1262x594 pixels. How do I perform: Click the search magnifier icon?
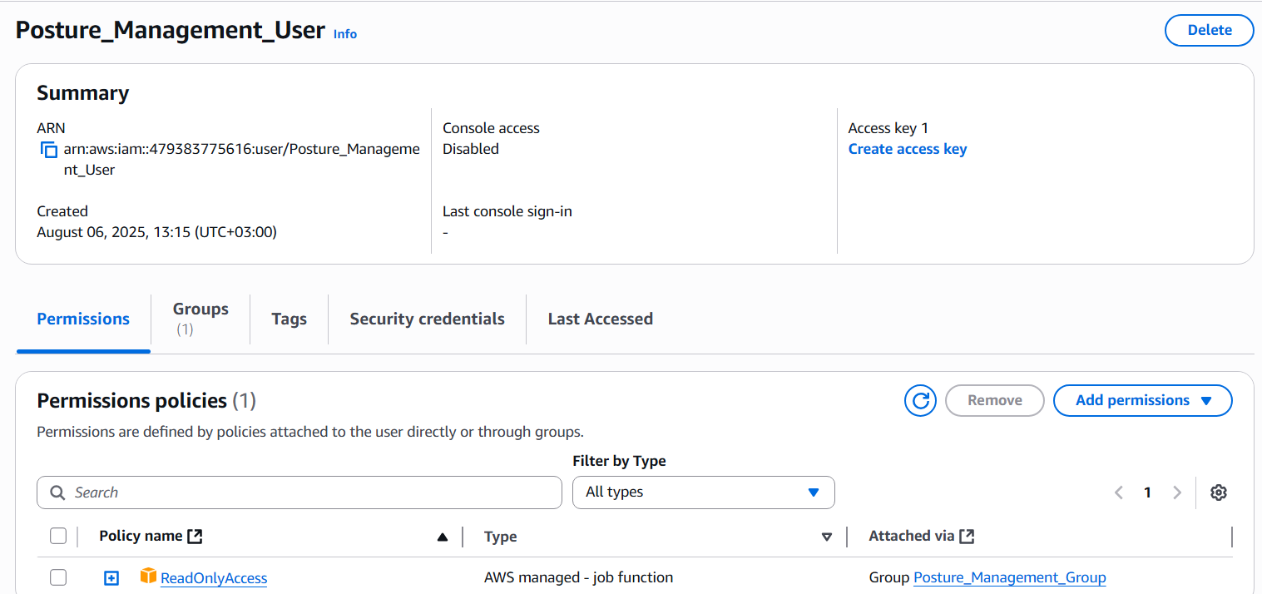[x=57, y=493]
